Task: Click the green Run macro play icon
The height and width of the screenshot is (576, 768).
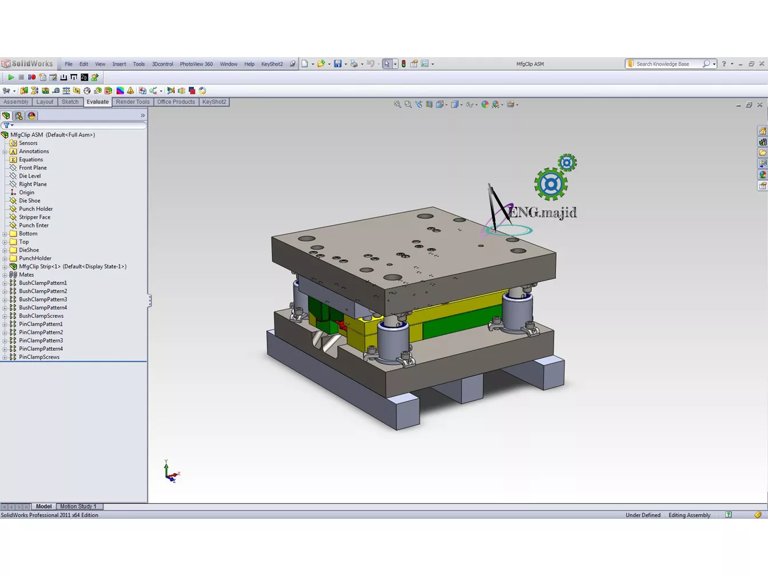Action: 11,77
